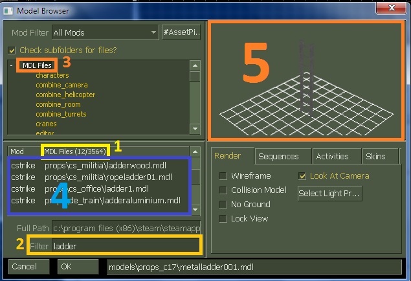Click the Filter text field

click(x=126, y=246)
